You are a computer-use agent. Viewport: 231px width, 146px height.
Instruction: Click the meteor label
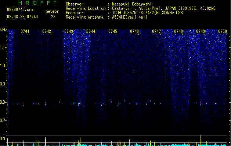52,11
